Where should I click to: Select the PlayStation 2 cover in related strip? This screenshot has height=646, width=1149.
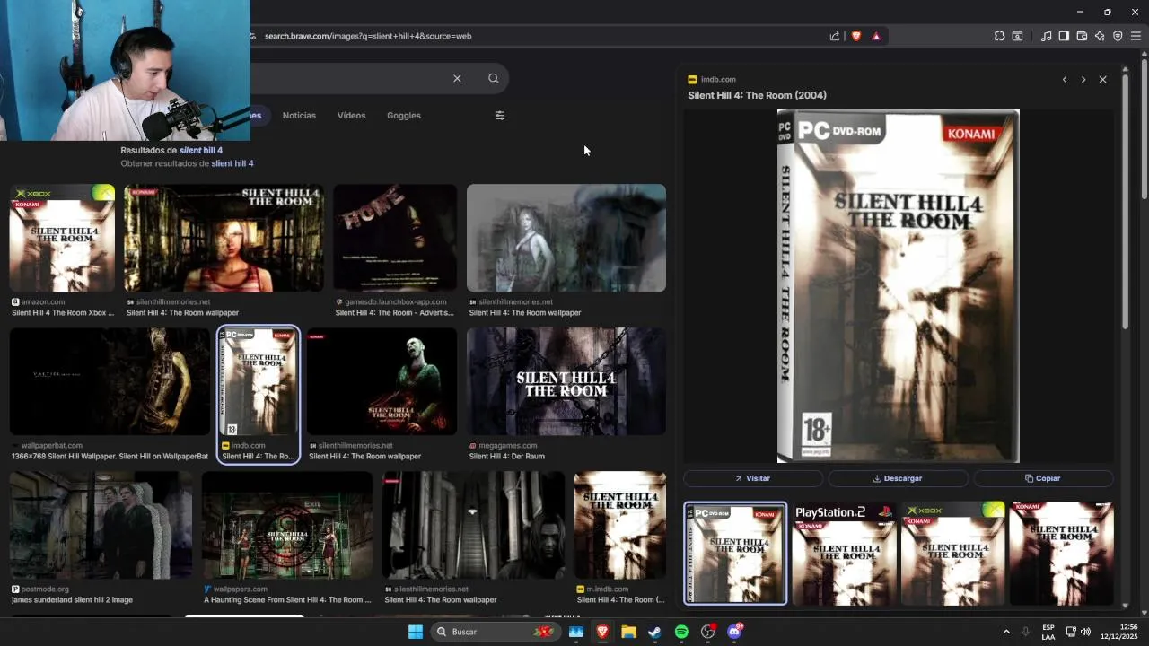844,554
